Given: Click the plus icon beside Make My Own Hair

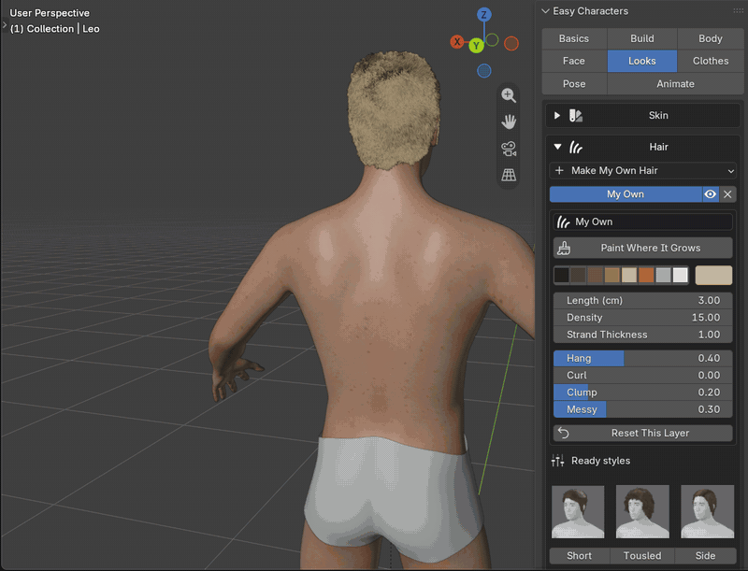Looking at the screenshot, I should 559,170.
